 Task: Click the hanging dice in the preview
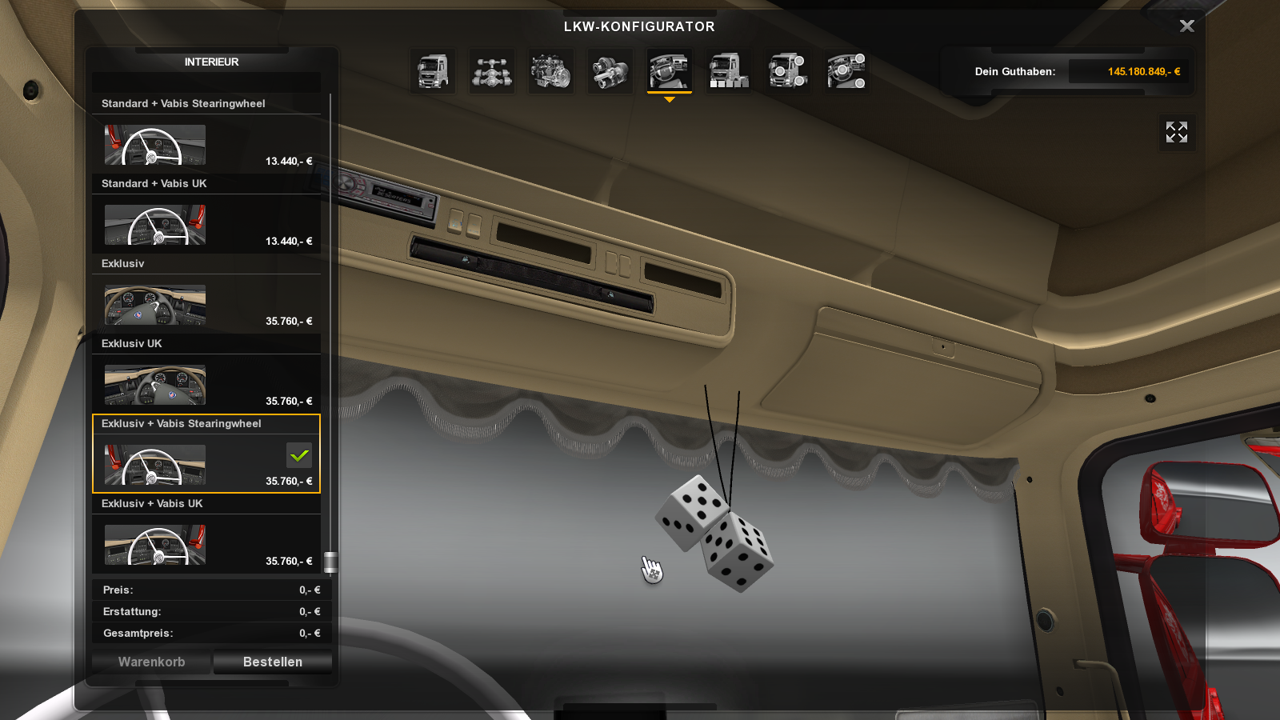pos(714,534)
